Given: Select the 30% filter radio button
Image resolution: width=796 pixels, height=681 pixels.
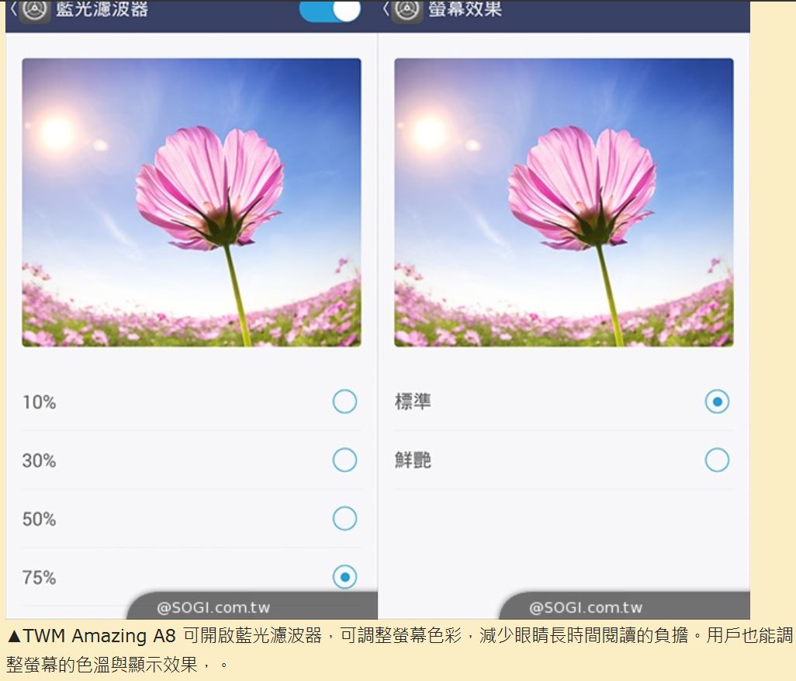Looking at the screenshot, I should (x=344, y=460).
